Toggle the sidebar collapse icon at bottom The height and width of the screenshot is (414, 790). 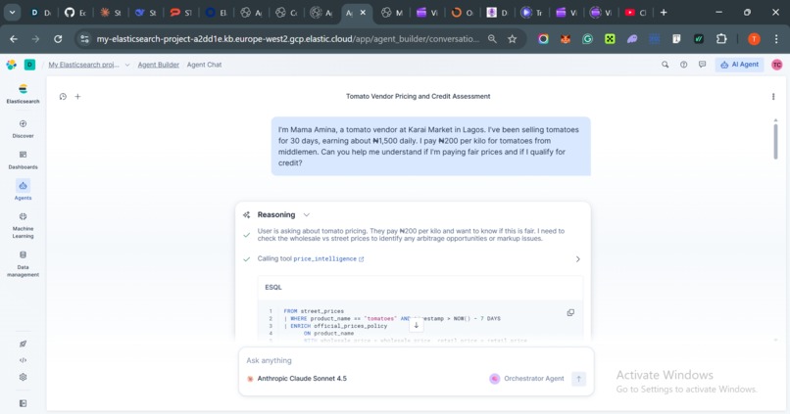(23, 403)
